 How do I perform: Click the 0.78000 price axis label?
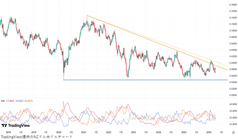[233, 5]
